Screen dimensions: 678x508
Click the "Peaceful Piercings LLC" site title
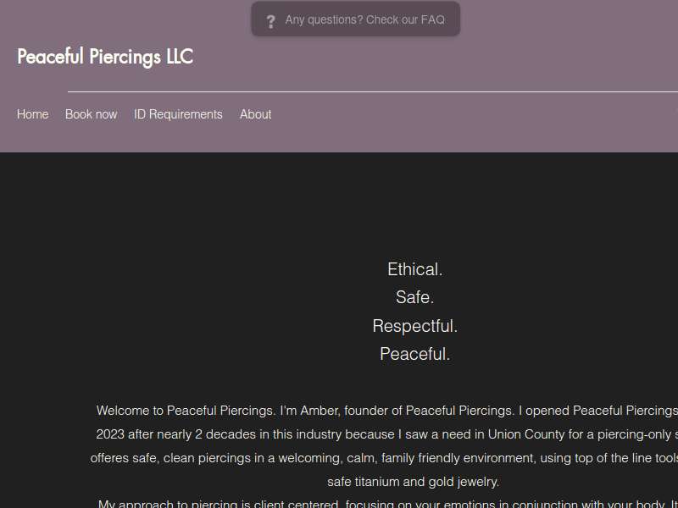[104, 56]
